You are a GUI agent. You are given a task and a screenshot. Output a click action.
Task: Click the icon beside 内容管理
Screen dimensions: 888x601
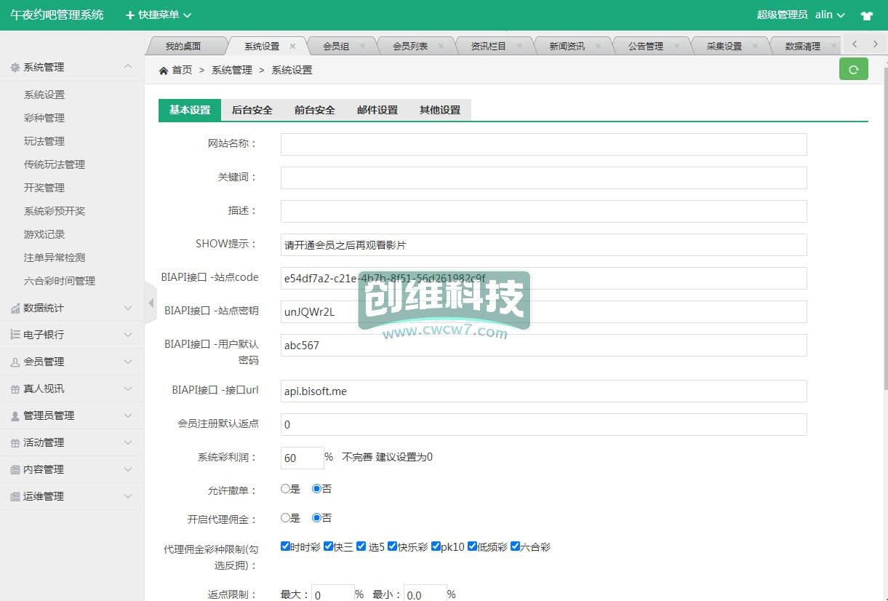coord(15,469)
